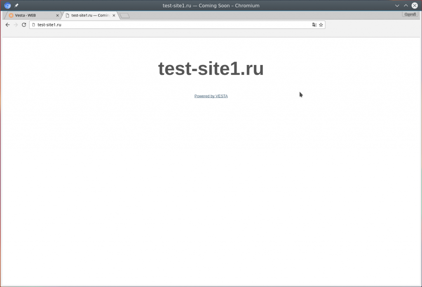Image resolution: width=422 pixels, height=287 pixels.
Task: Click the window title text
Action: (211, 6)
